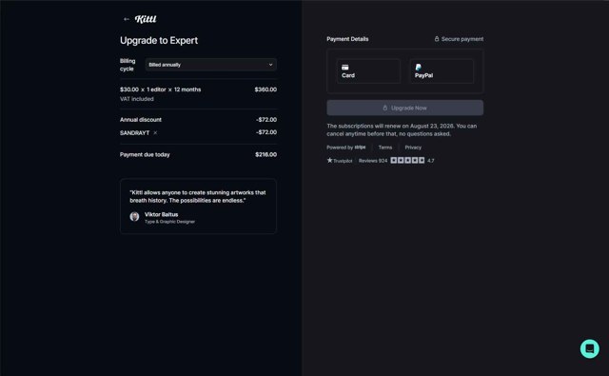The width and height of the screenshot is (609, 376).
Task: Click the 4.7 rating value
Action: pyautogui.click(x=431, y=161)
